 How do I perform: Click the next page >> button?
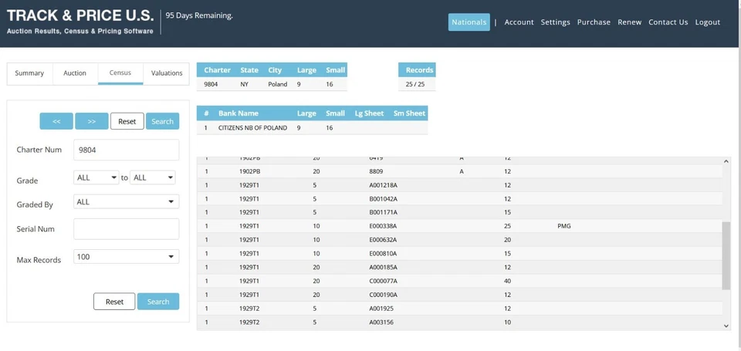[x=92, y=121]
